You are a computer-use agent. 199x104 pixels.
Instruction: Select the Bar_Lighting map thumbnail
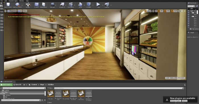pos(66,93)
